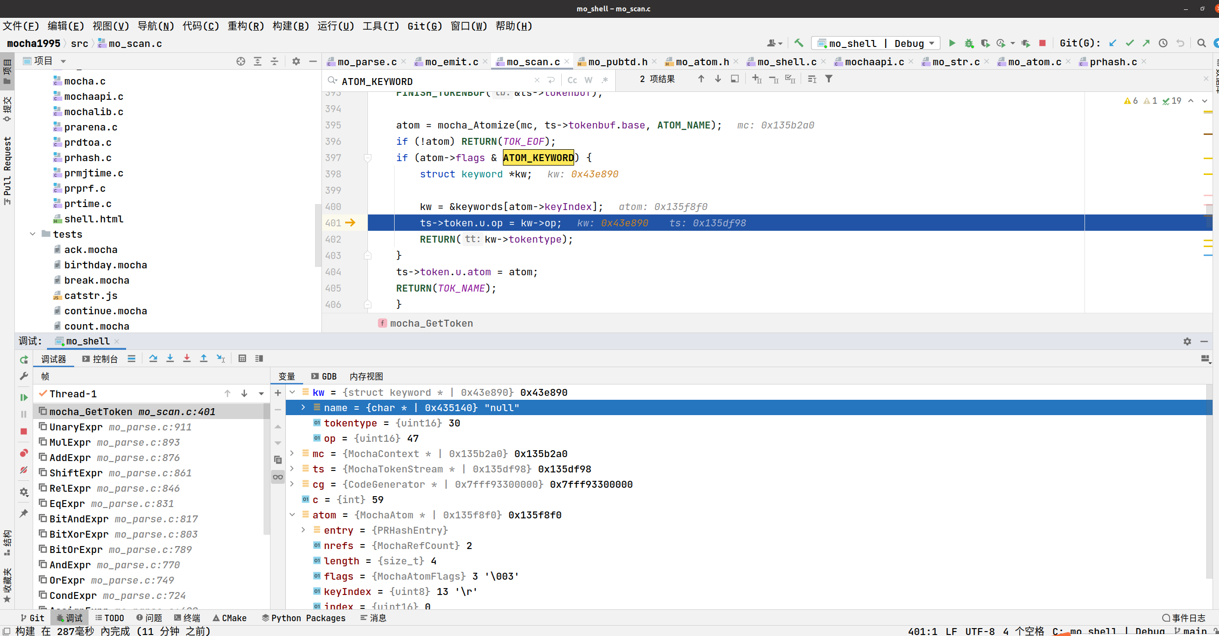Image resolution: width=1219 pixels, height=636 pixels.
Task: Switch to the GDB tab
Action: pos(324,377)
